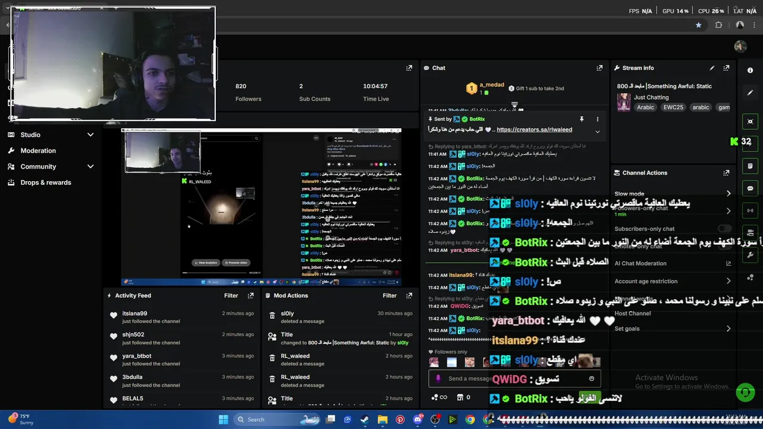Click the trash icon beside sl0ly's mod action
This screenshot has width=763, height=429.
(272, 316)
